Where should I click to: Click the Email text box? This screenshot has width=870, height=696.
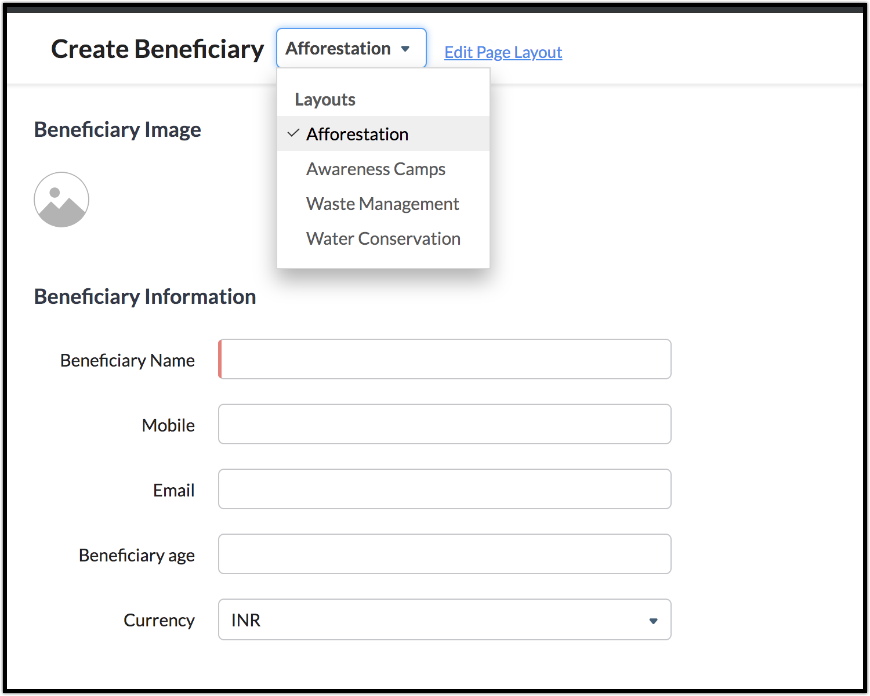tap(445, 489)
